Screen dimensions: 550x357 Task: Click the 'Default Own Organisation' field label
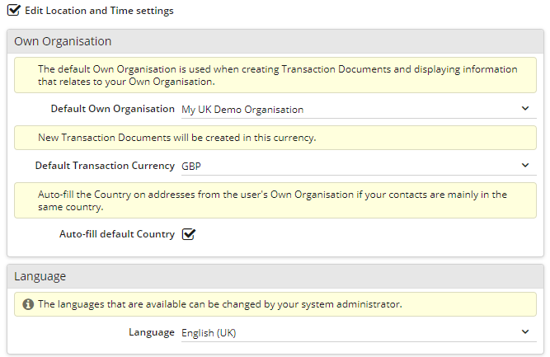(113, 109)
